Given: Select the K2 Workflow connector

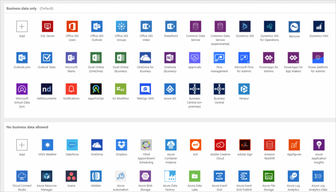Looking at the screenshot, I should click(x=121, y=89).
